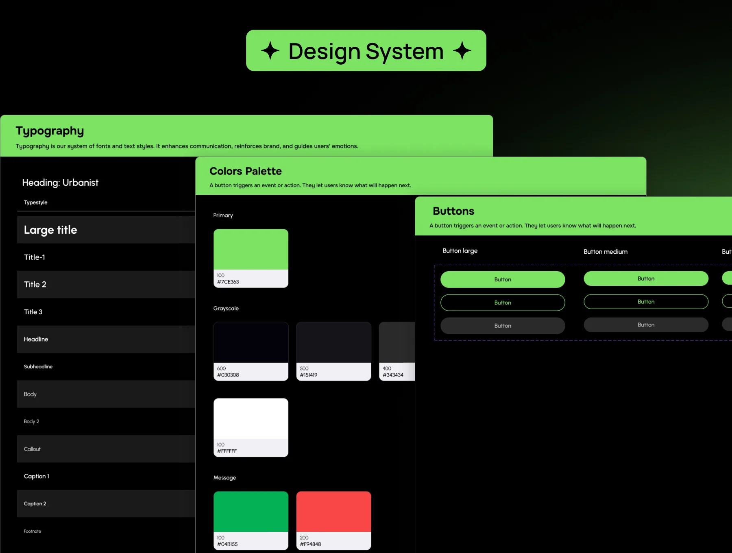Screen dimensions: 732x553
Task: Click the Callout typestyle row
Action: [x=106, y=449]
